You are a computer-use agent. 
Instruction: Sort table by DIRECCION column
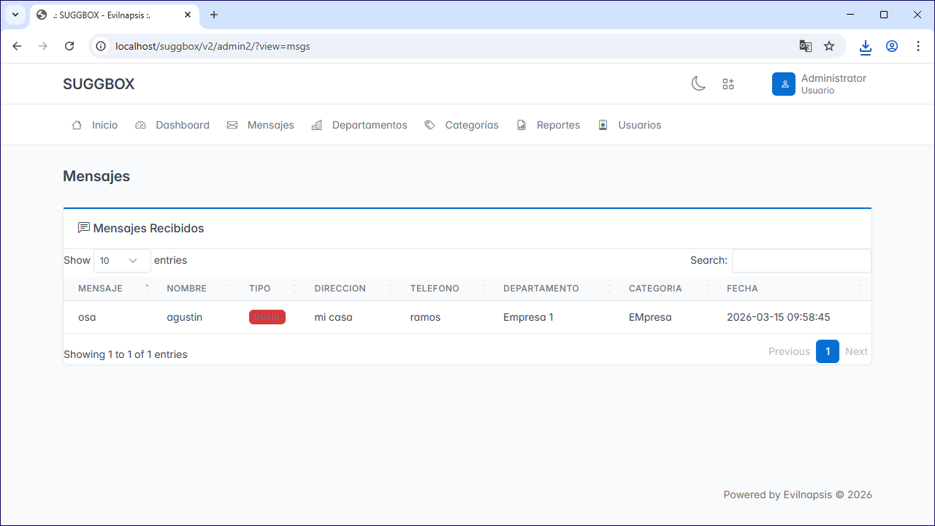click(348, 289)
